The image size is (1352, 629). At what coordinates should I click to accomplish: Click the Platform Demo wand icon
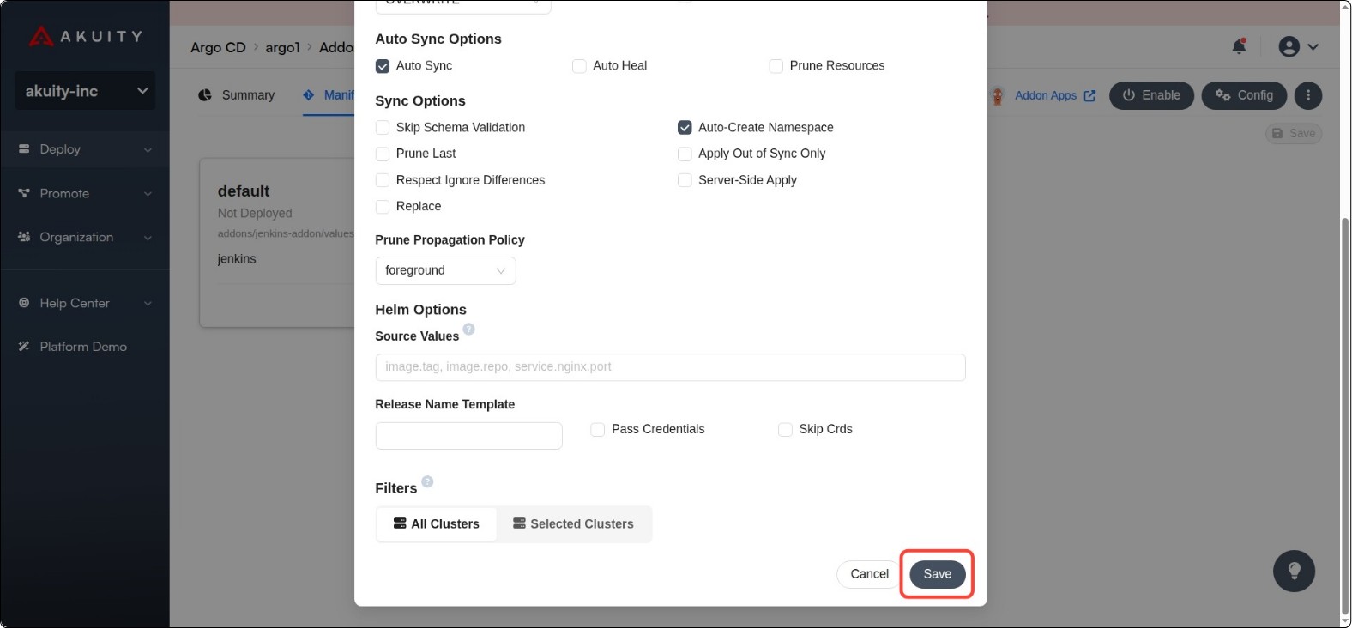click(24, 347)
